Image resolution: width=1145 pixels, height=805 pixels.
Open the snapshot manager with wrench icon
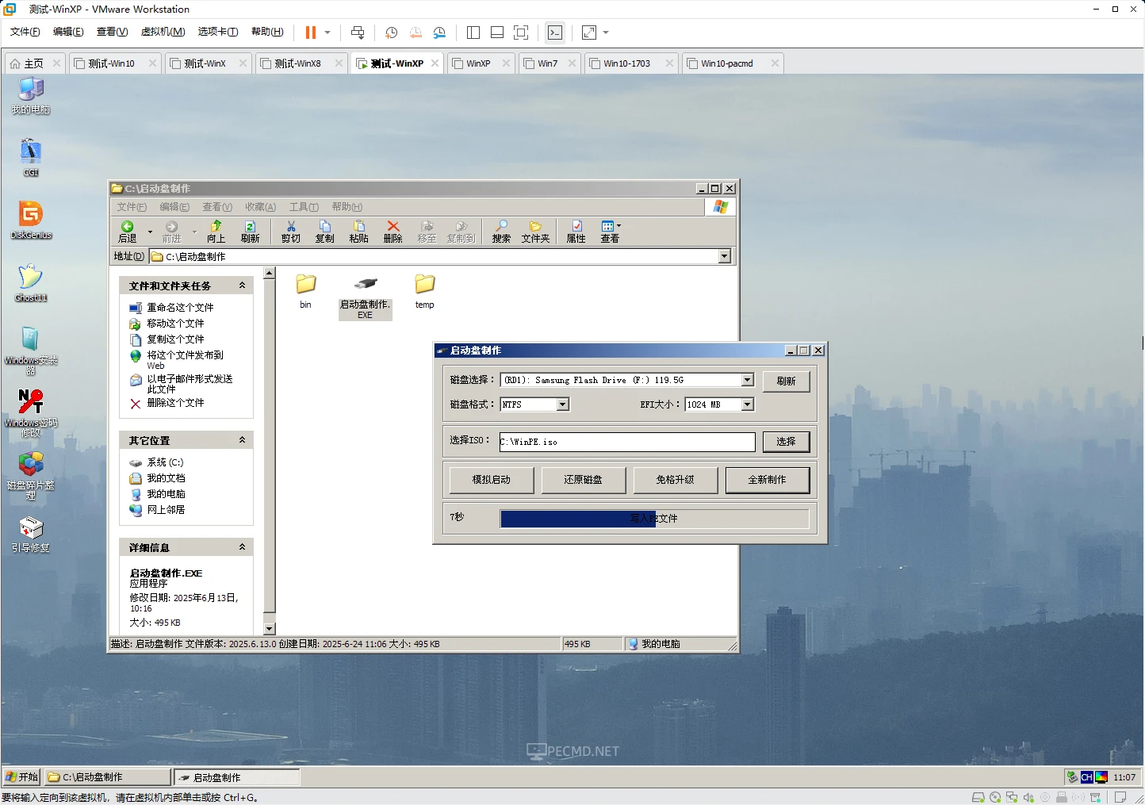[439, 33]
